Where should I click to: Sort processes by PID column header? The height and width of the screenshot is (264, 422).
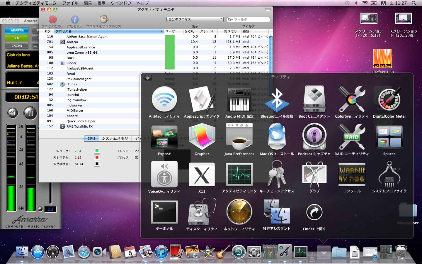(x=47, y=31)
